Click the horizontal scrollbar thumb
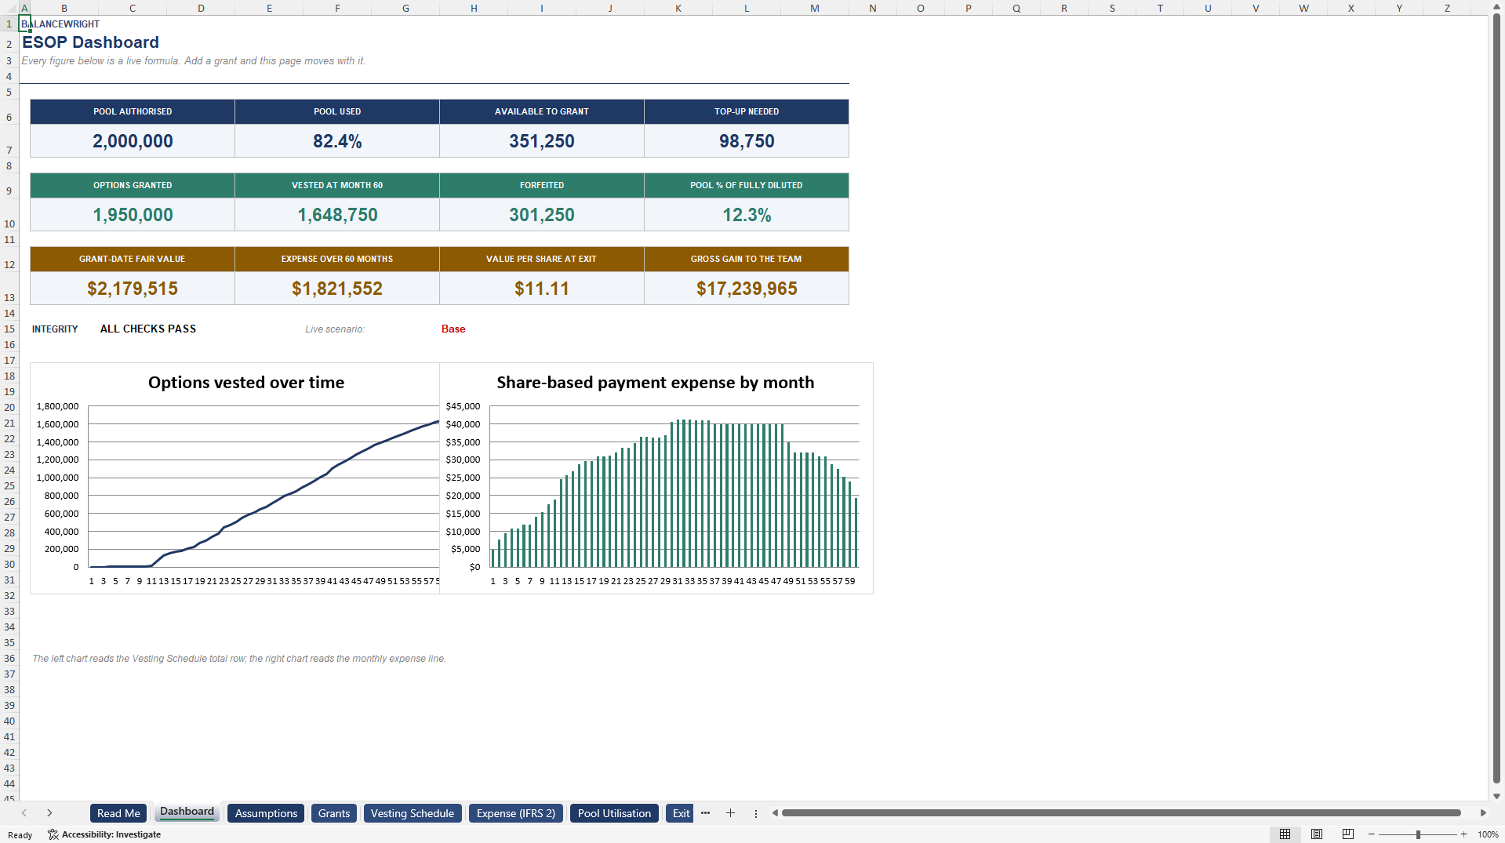This screenshot has height=843, width=1505. [x=1121, y=813]
